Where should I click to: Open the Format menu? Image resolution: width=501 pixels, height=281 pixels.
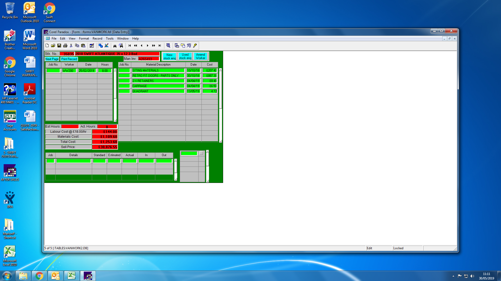click(84, 39)
